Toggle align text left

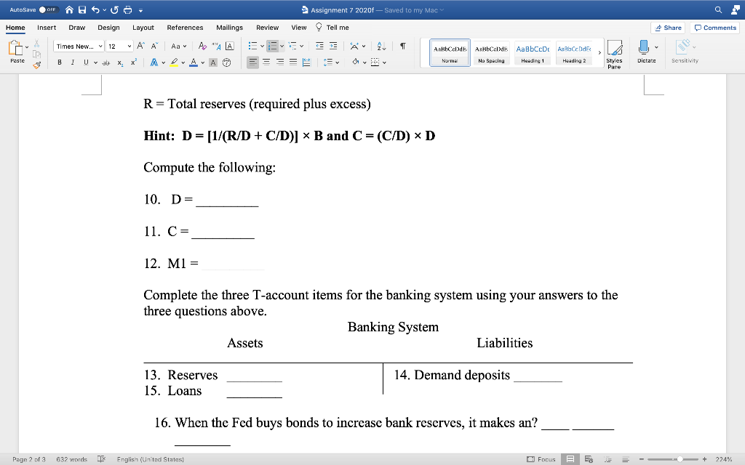tap(252, 62)
